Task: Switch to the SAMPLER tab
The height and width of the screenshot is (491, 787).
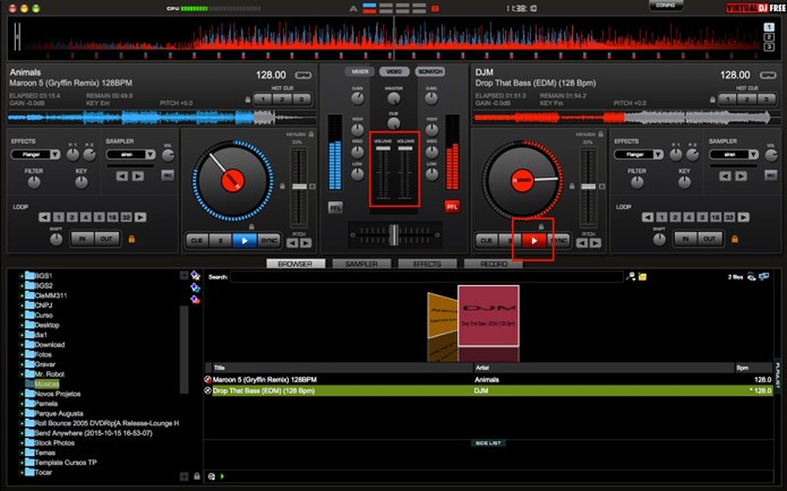Action: [x=362, y=263]
